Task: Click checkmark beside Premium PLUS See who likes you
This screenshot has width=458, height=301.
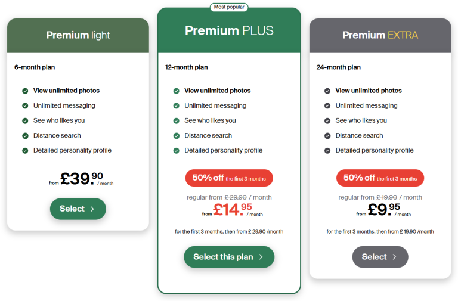Action: click(x=177, y=120)
